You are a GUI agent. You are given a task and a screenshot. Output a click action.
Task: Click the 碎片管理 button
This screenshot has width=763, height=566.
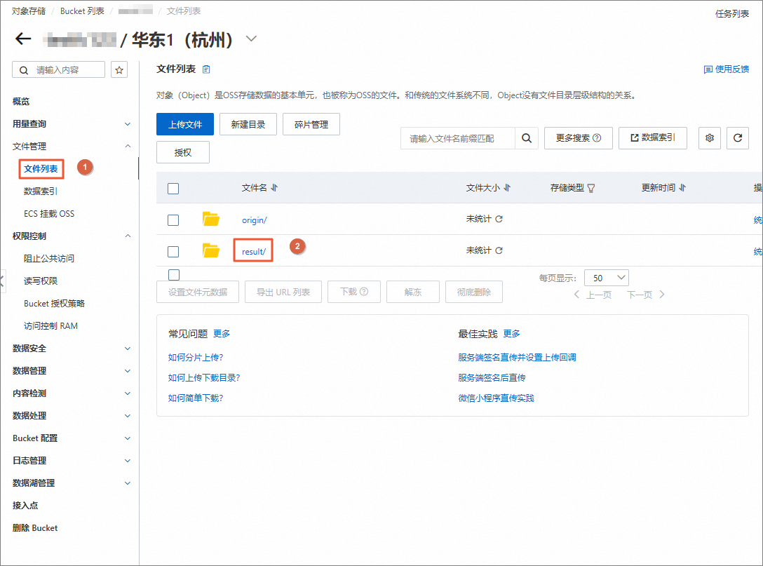click(x=311, y=124)
